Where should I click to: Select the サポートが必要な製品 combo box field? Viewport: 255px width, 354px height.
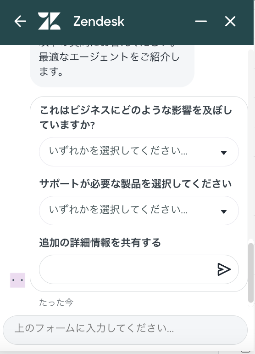pos(139,211)
